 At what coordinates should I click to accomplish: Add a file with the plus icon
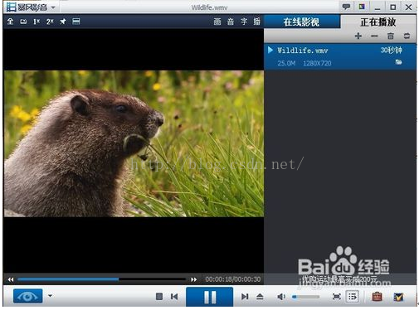358,36
